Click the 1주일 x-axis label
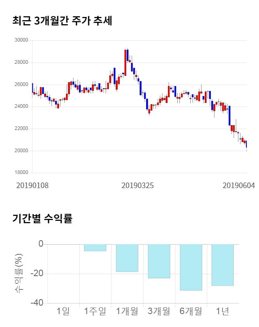The height and width of the screenshot is (327, 259). (x=95, y=311)
